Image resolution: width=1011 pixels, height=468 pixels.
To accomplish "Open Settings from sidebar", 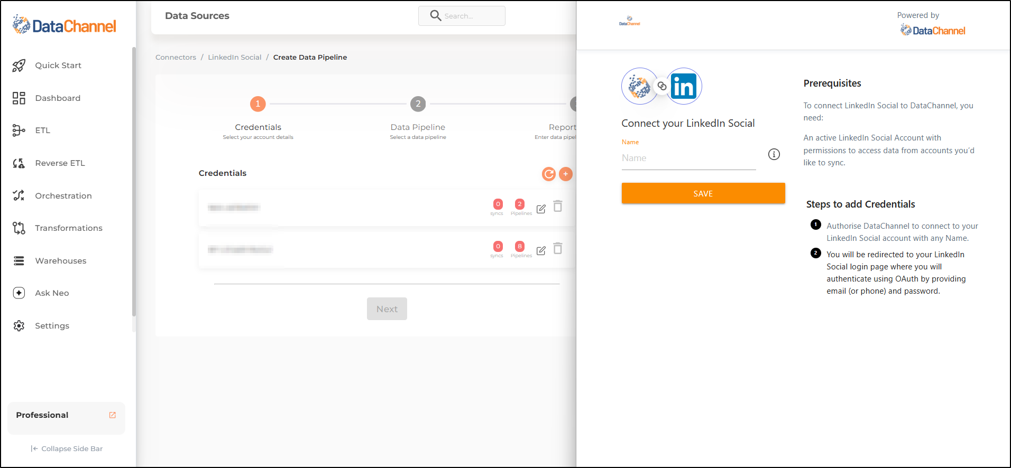I will click(x=52, y=326).
